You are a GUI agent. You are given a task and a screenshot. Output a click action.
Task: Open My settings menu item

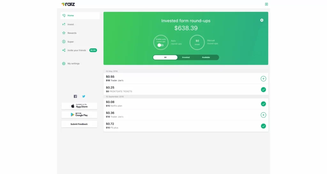(x=80, y=64)
